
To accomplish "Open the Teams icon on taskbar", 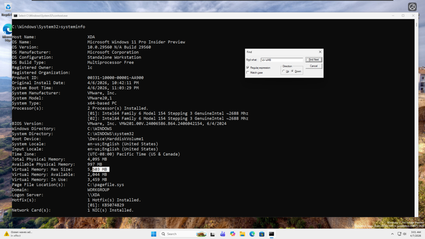I will click(x=222, y=234).
